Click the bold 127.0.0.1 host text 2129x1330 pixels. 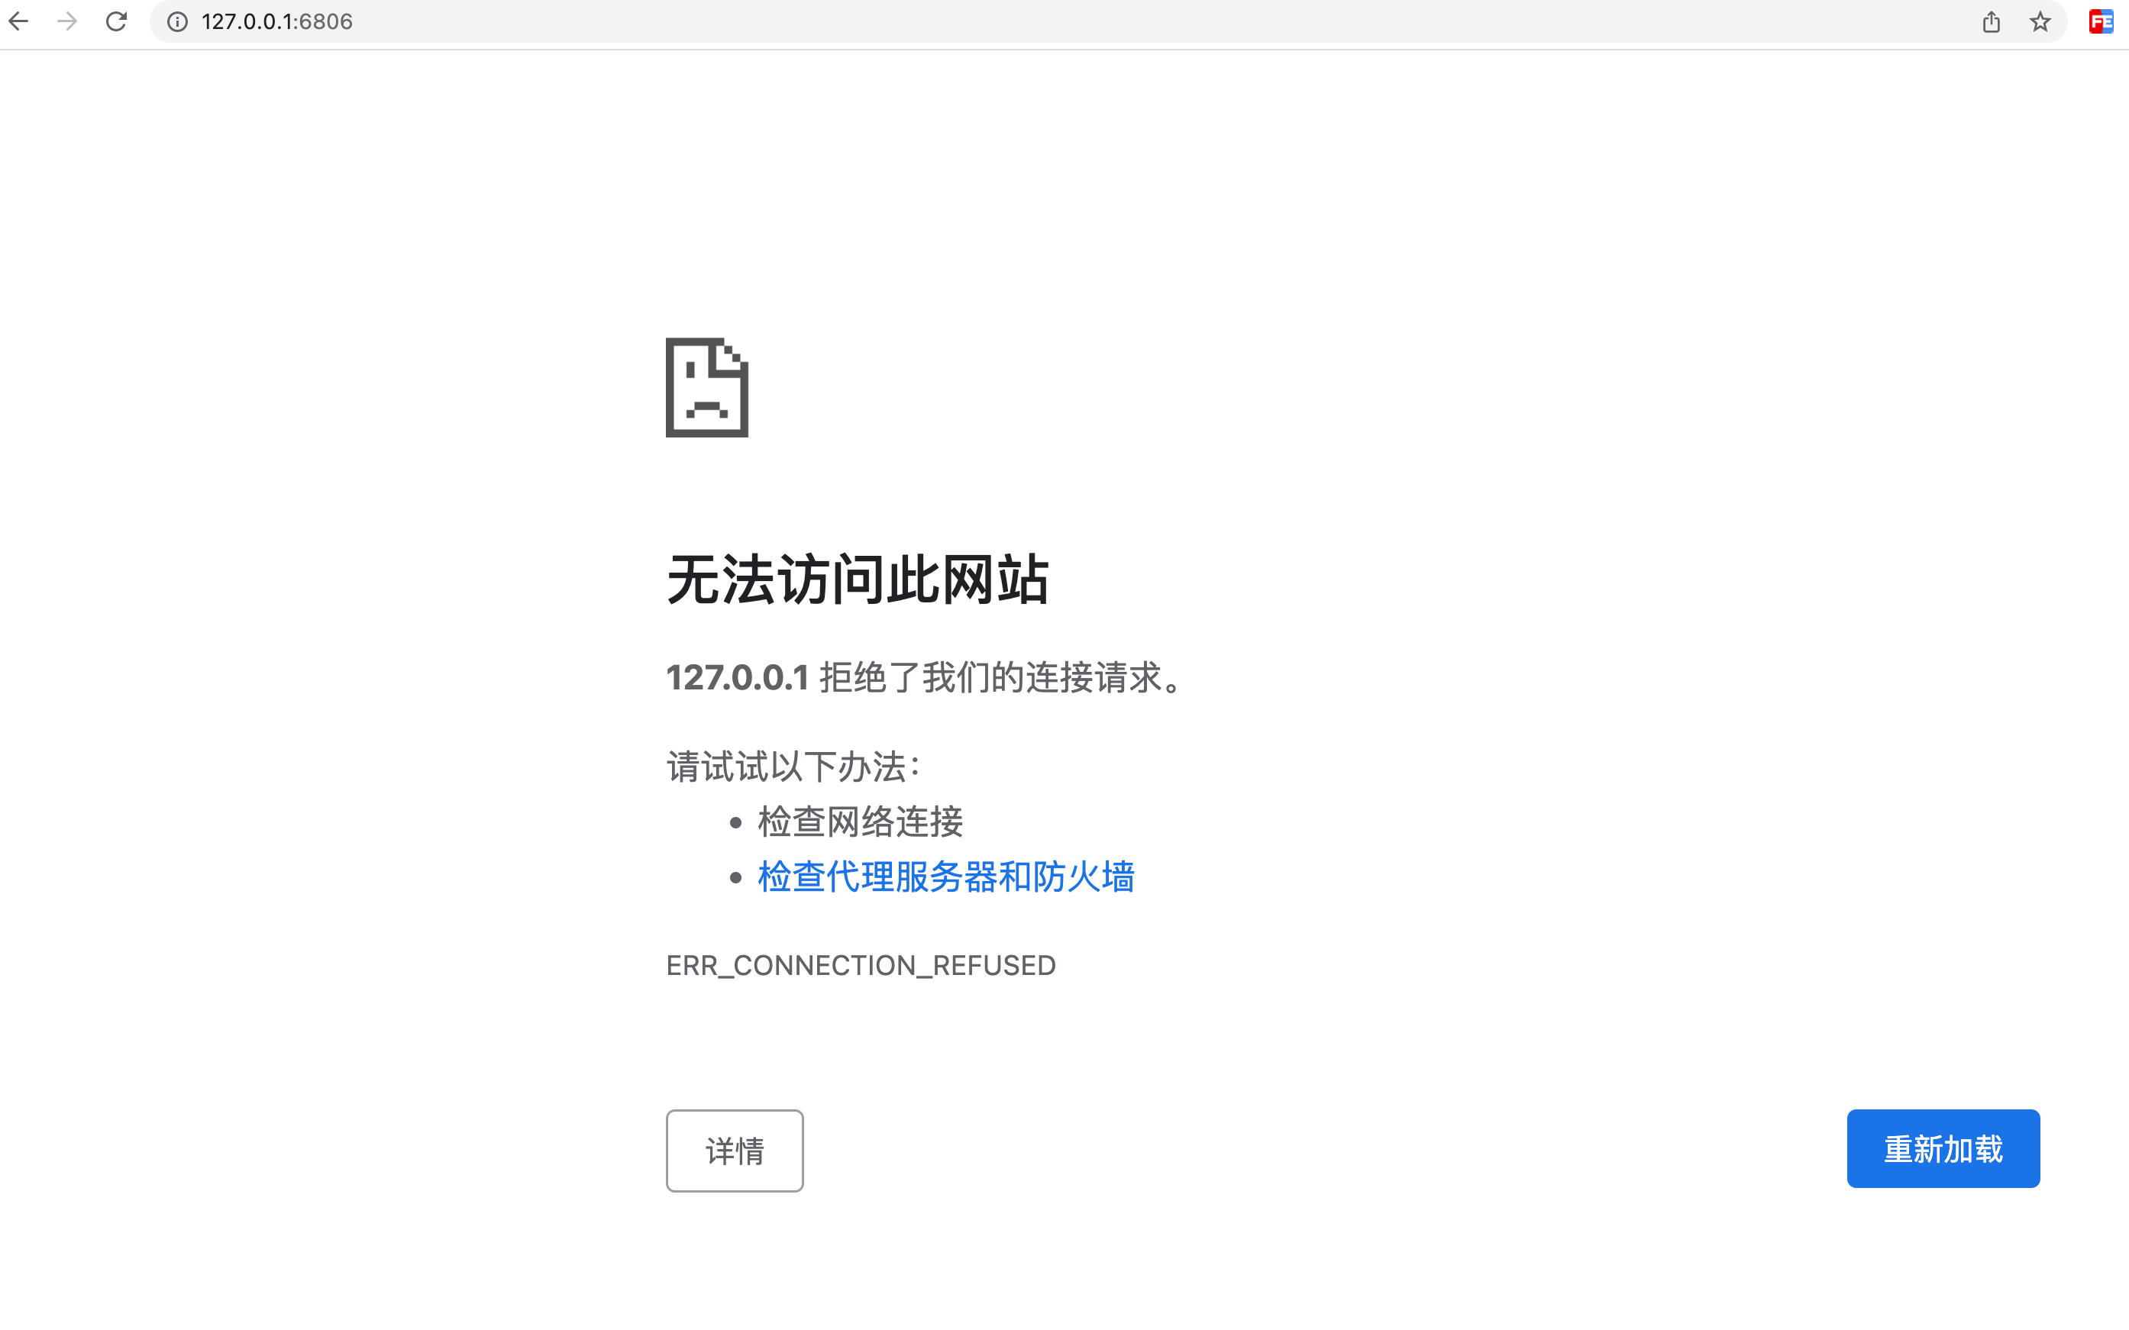point(737,677)
